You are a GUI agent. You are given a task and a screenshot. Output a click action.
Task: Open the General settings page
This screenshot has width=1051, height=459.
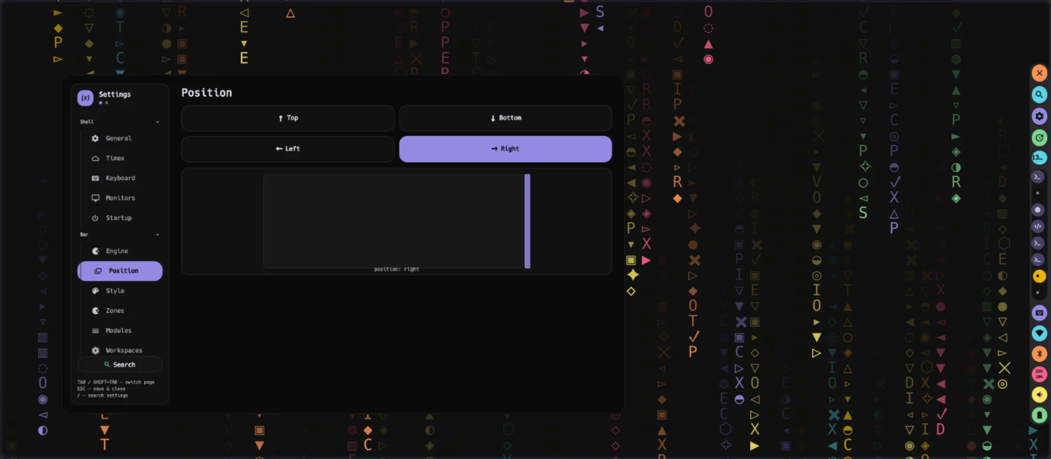coord(120,138)
